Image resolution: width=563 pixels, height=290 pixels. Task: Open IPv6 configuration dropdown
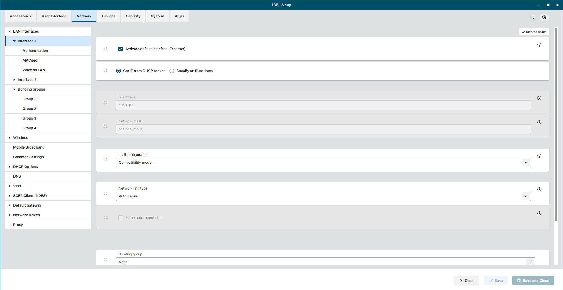323,163
